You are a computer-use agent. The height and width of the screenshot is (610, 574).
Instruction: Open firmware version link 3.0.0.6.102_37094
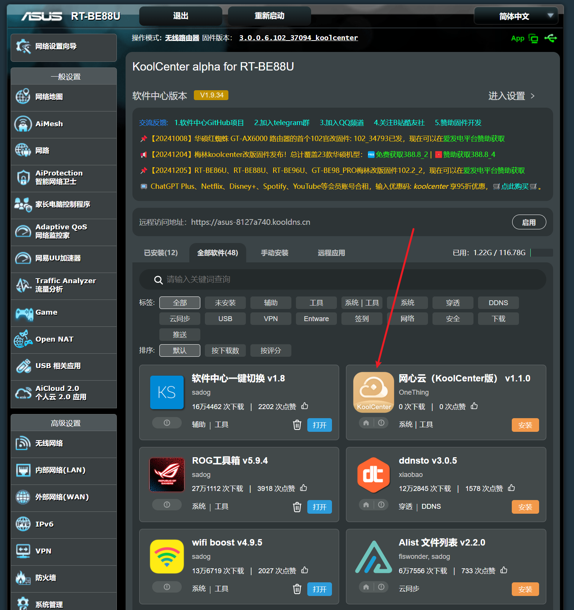(x=299, y=38)
